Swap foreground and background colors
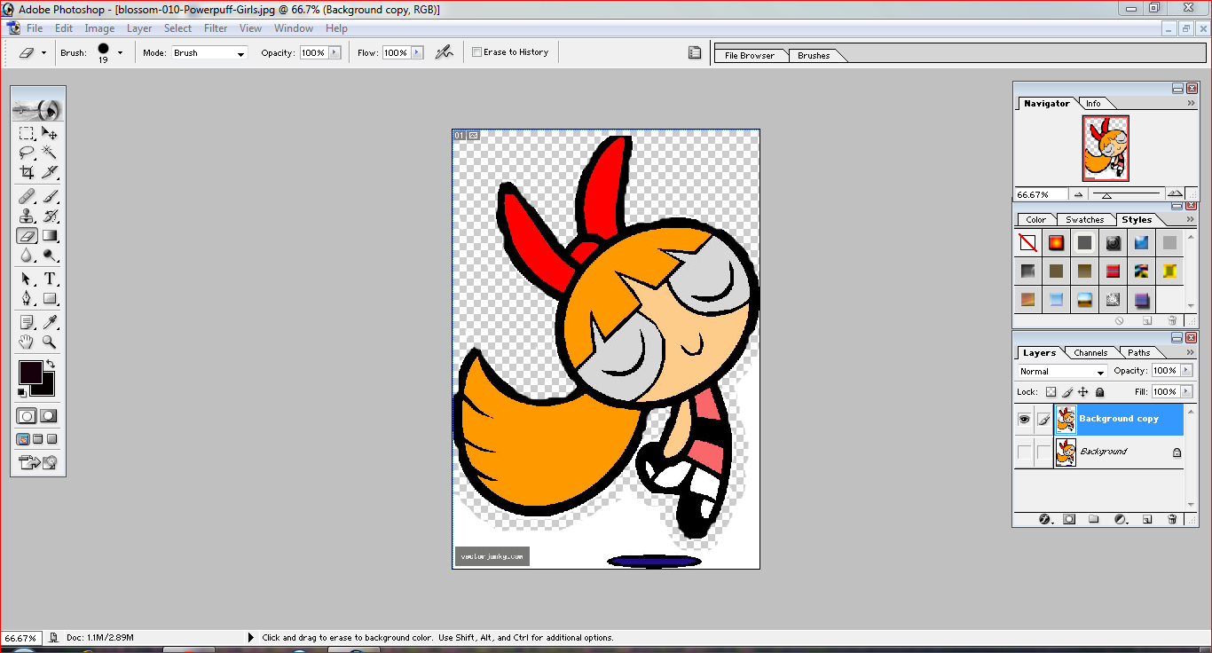The height and width of the screenshot is (653, 1212). click(51, 365)
